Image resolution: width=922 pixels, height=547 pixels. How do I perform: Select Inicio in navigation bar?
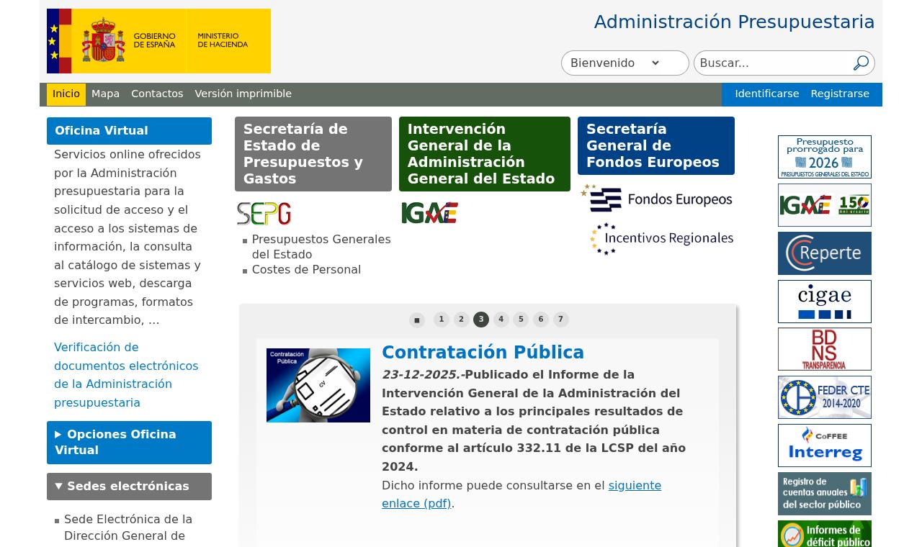coord(66,94)
